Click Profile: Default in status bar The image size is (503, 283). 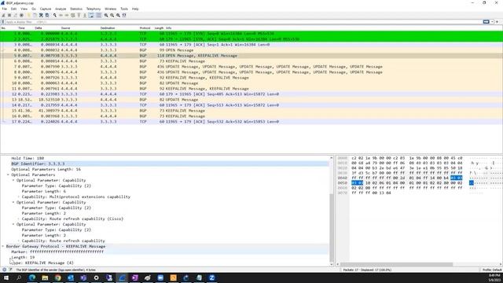click(492, 270)
